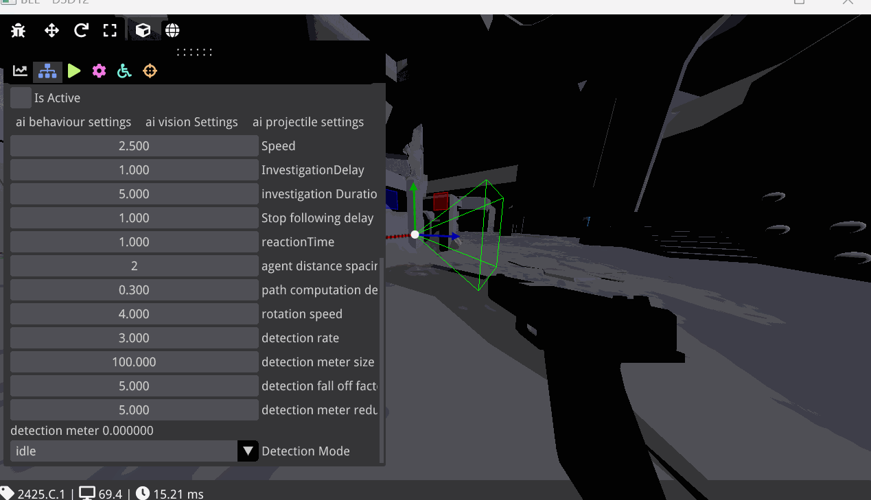This screenshot has height=500, width=871.
Task: Select the ai behaviour settings tab
Action: click(x=73, y=122)
